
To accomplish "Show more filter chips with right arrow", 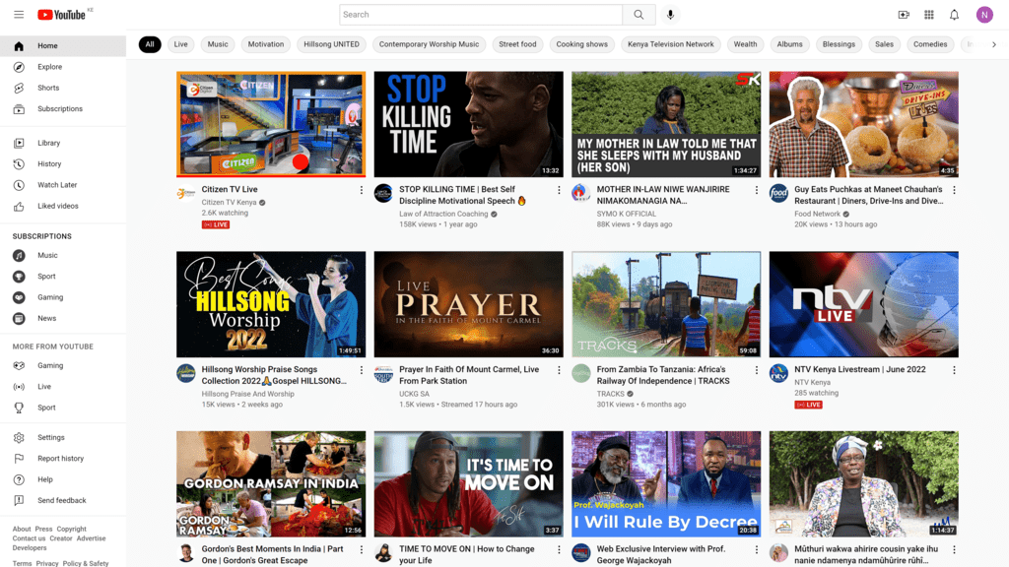I will point(993,44).
